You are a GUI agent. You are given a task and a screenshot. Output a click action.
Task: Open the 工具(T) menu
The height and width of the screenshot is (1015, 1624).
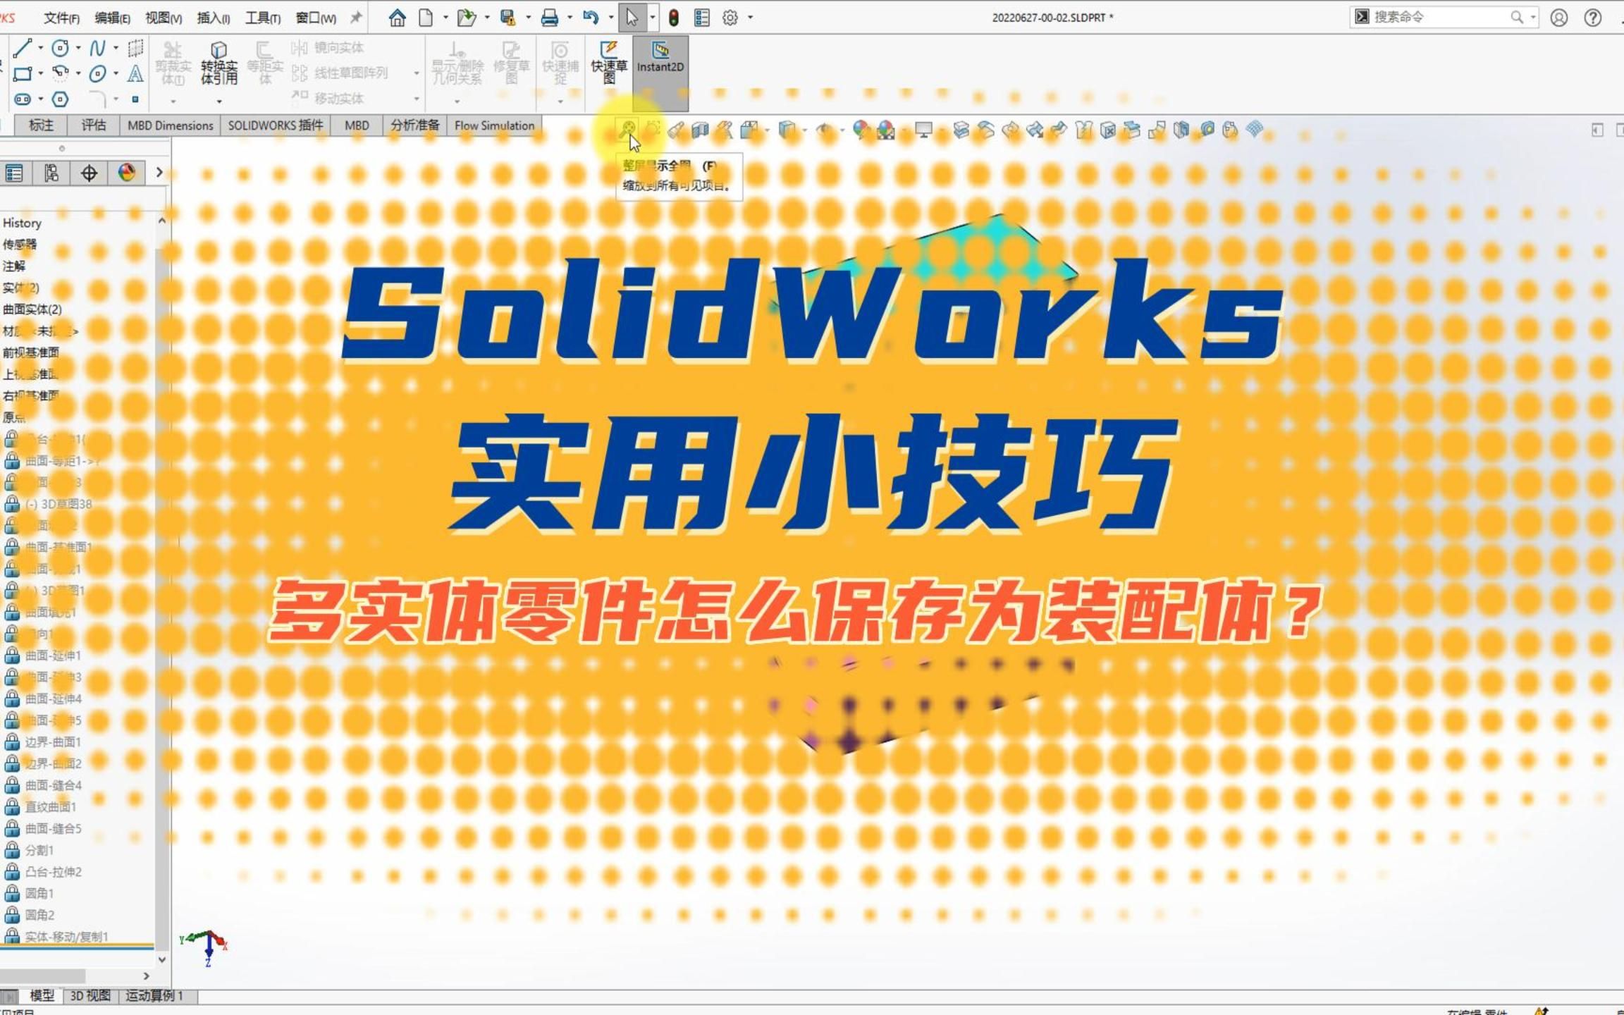[x=262, y=18]
